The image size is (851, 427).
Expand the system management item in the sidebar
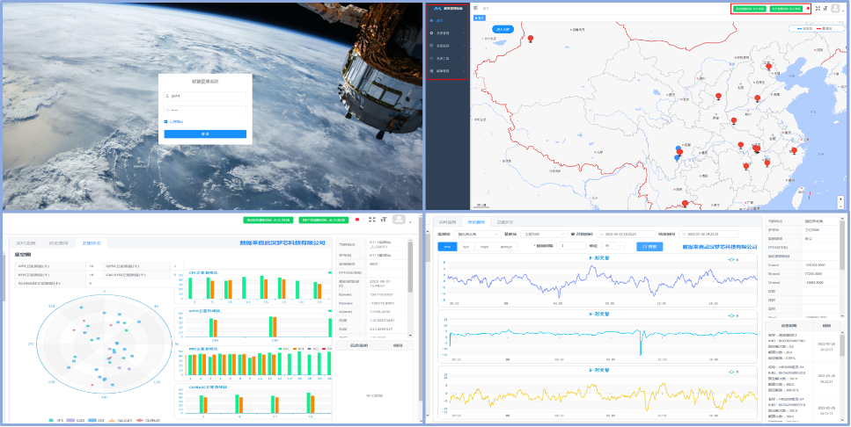tap(447, 33)
